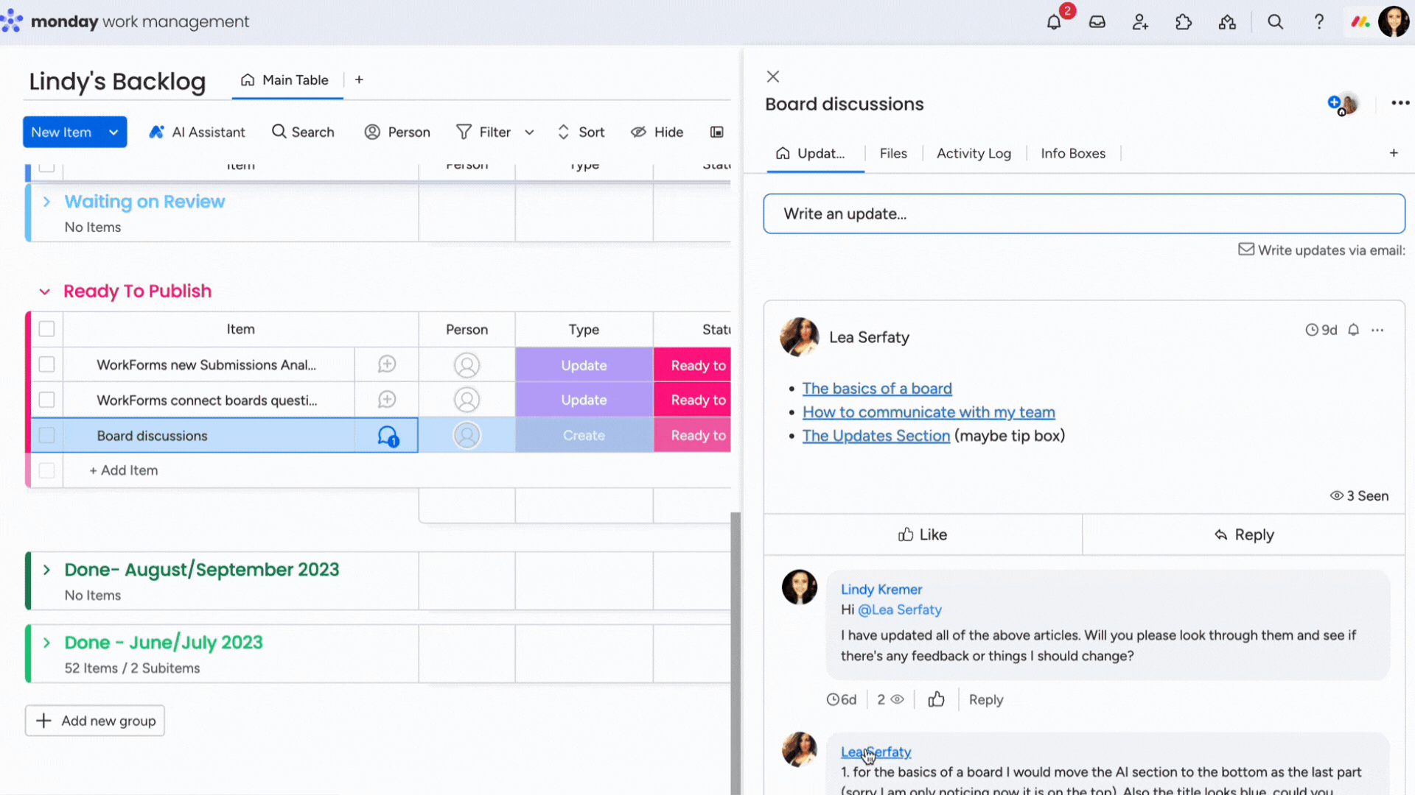Expand the Done - June/July 2023 group

pos(46,643)
